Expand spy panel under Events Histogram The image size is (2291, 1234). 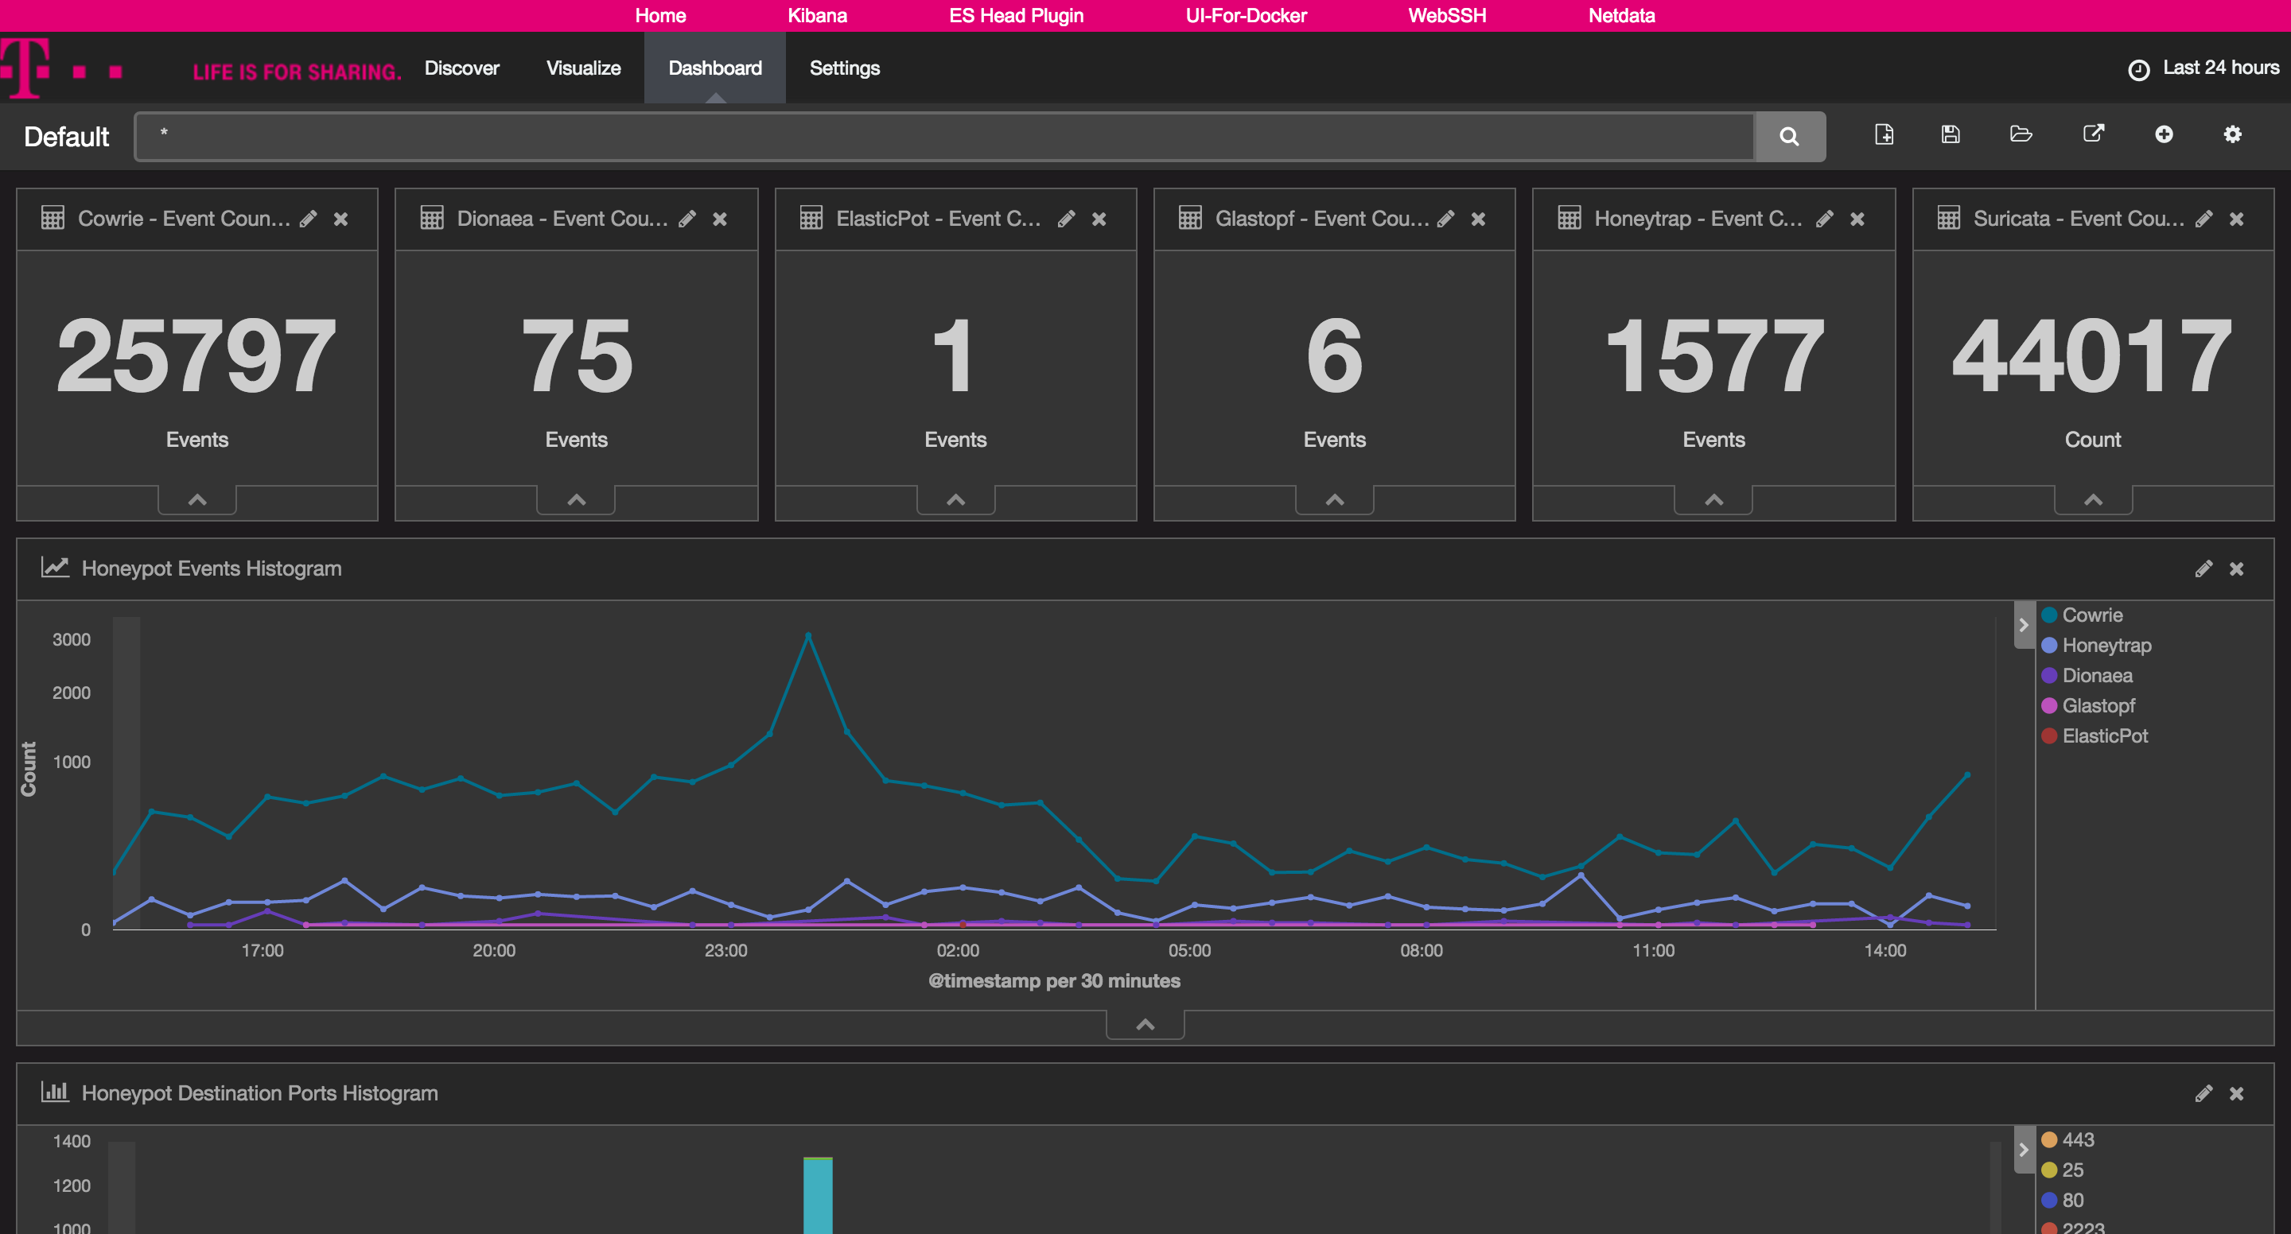pyautogui.click(x=1145, y=1024)
